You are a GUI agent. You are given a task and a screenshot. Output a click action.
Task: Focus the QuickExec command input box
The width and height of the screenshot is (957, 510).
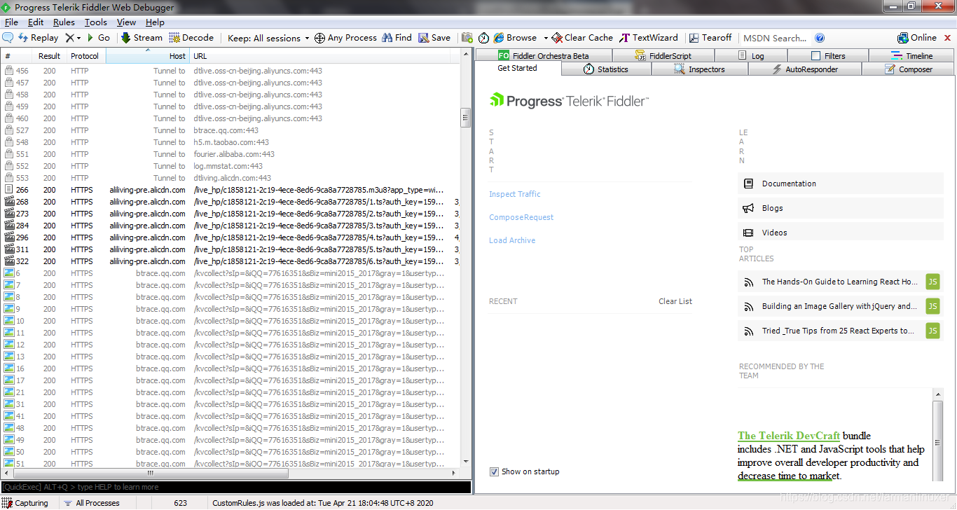(x=236, y=487)
